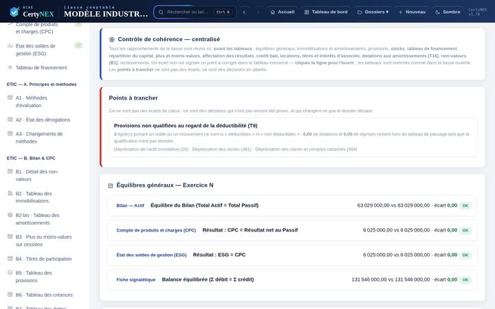Click the target icon beside Contrôle de cohérence

point(112,39)
